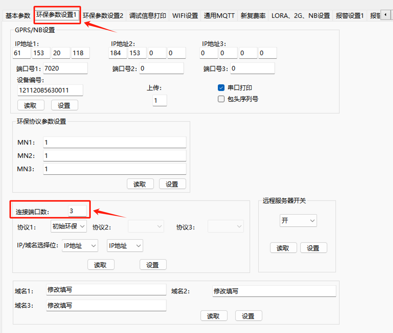Click the 设备编号 input field
The height and width of the screenshot is (333, 393).
(x=50, y=90)
